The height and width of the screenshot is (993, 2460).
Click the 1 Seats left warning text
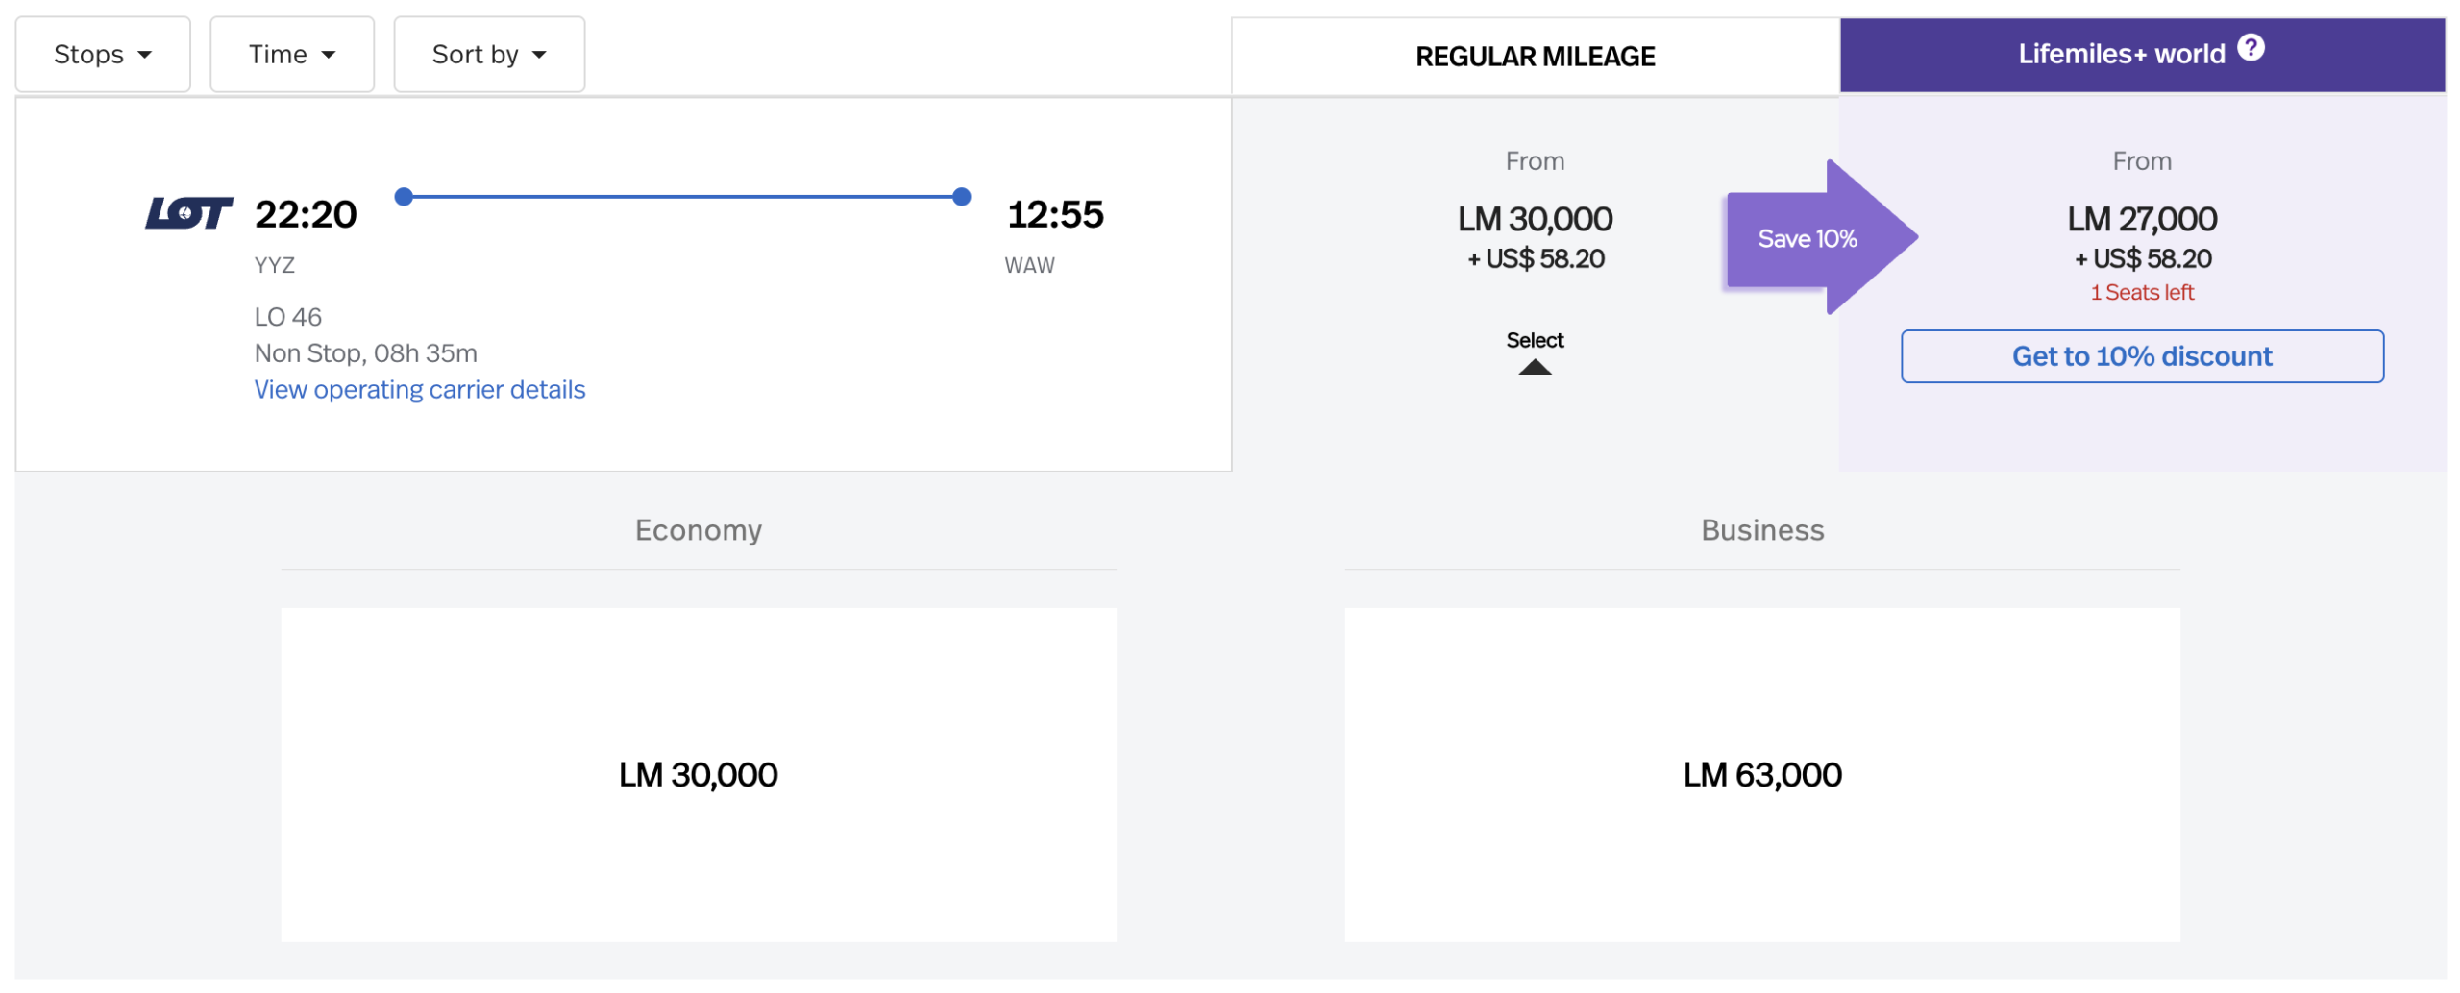[x=2142, y=291]
